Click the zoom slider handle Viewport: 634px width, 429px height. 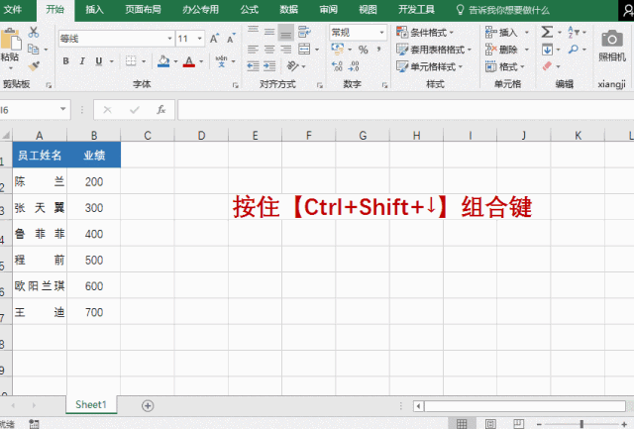581,424
